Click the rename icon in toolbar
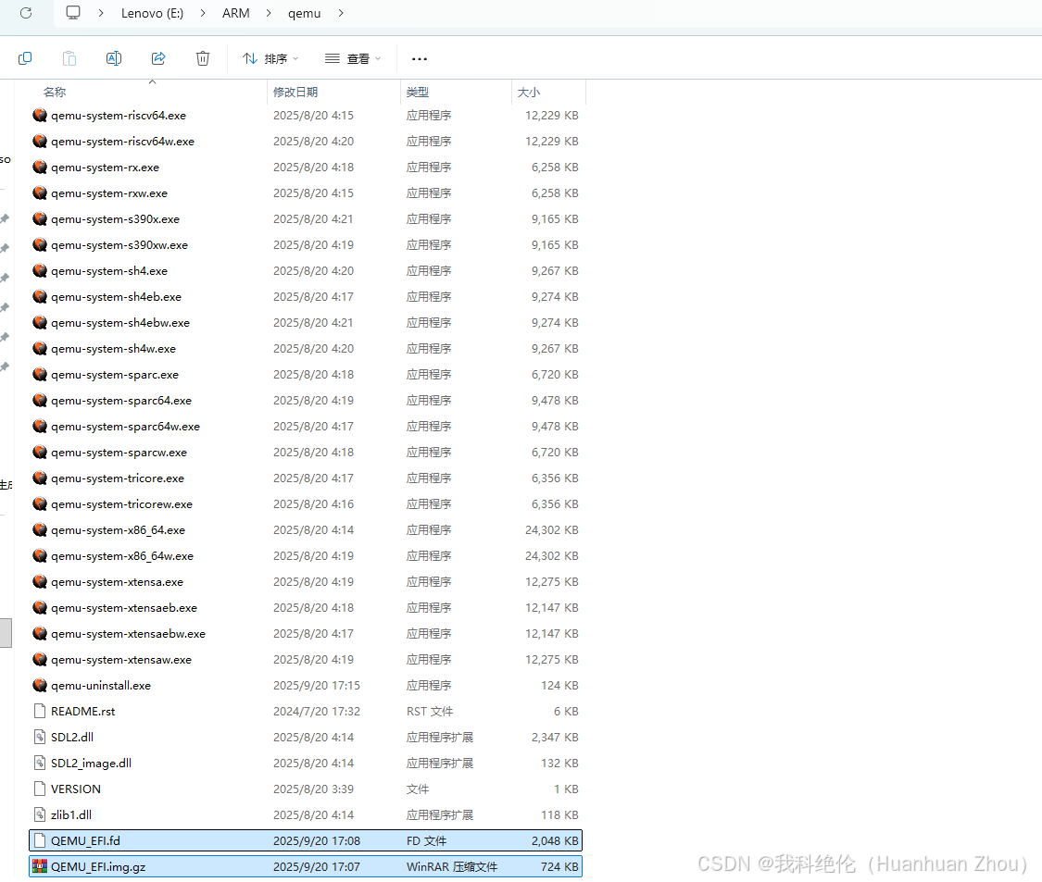Viewport: 1042px width, 882px height. point(114,58)
